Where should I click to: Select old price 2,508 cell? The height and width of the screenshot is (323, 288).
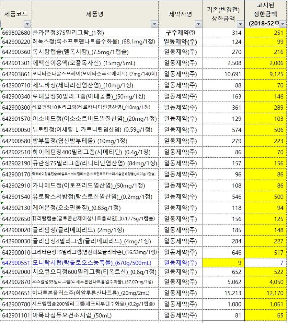click(x=224, y=63)
